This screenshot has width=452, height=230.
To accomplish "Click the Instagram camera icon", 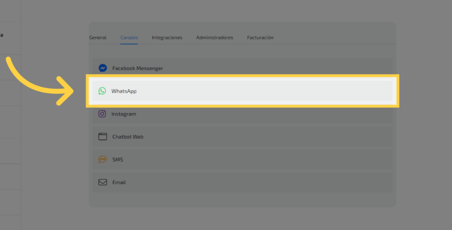I will [102, 114].
